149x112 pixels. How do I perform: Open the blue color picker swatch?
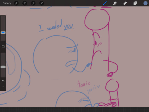pyautogui.click(x=145, y=3)
